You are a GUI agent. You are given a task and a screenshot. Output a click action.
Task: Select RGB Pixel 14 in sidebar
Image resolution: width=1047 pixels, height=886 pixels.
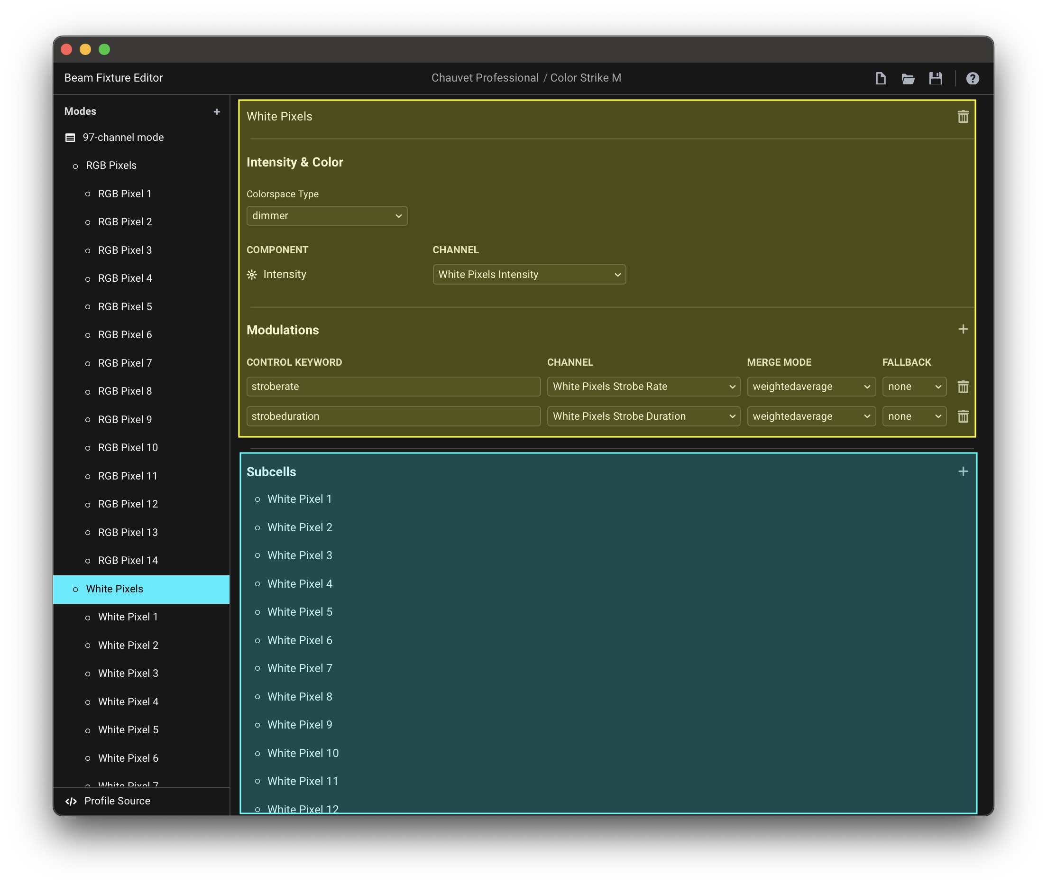142,561
